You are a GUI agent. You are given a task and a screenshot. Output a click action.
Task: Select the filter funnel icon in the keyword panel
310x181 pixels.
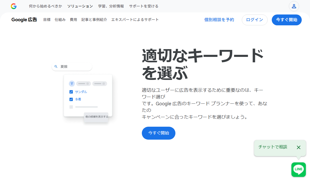tap(72, 83)
